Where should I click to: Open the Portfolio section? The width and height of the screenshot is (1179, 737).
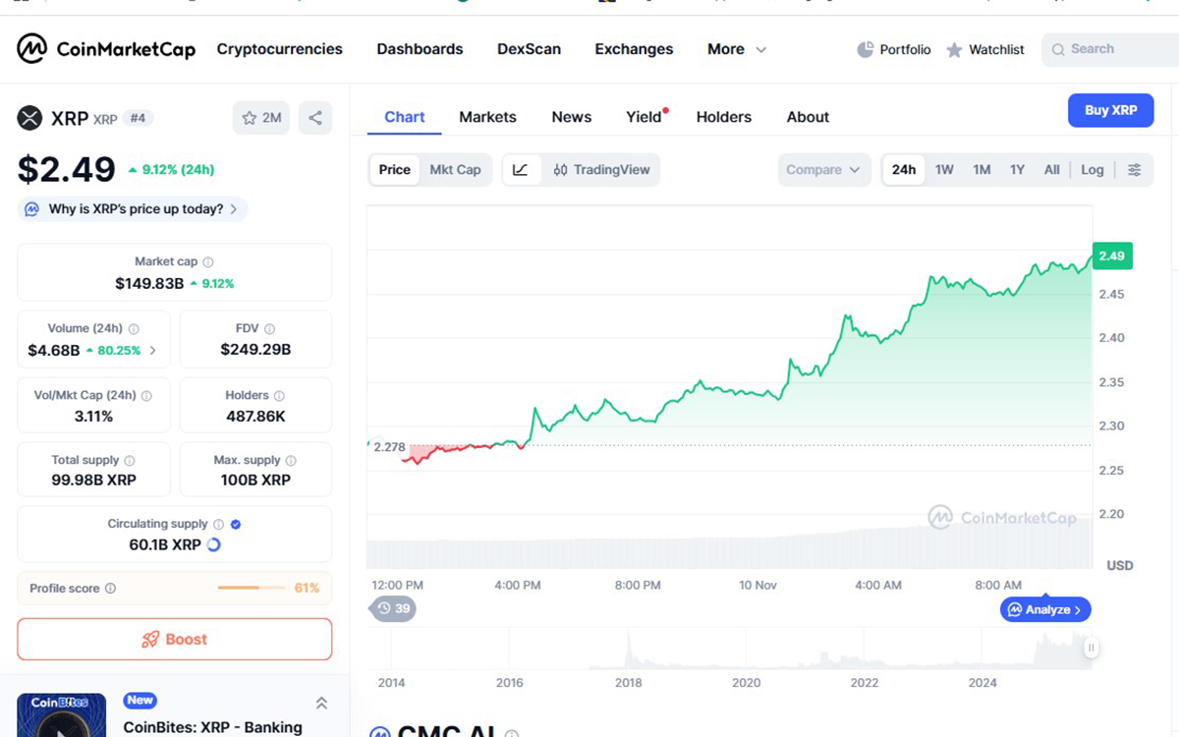coord(893,49)
